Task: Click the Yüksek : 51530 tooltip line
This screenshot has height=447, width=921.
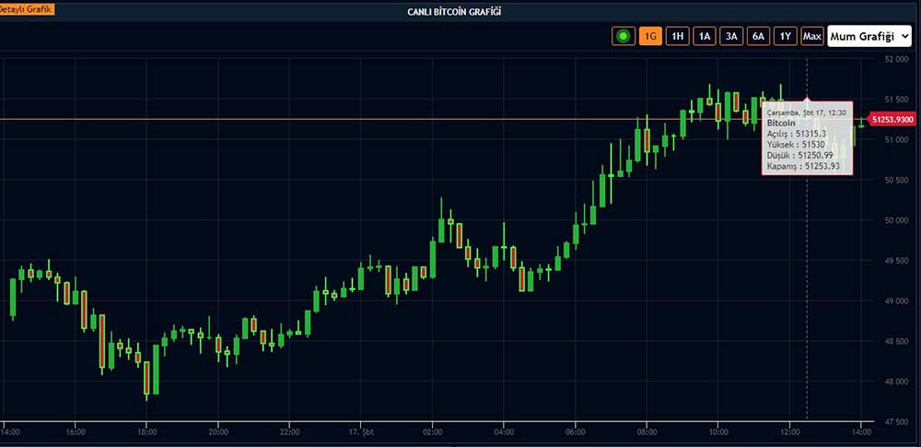Action: pyautogui.click(x=796, y=144)
